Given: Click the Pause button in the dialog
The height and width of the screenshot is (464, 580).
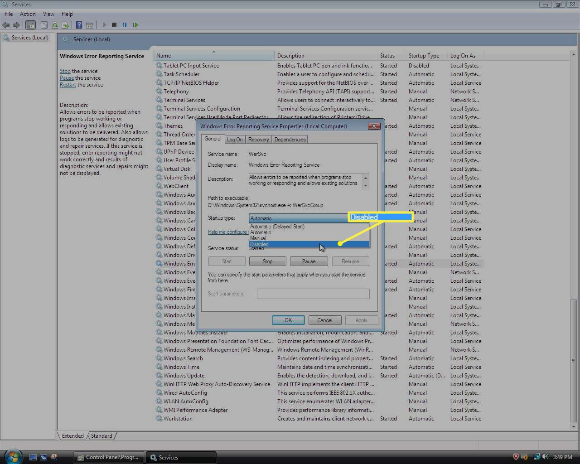Looking at the screenshot, I should pos(309,261).
